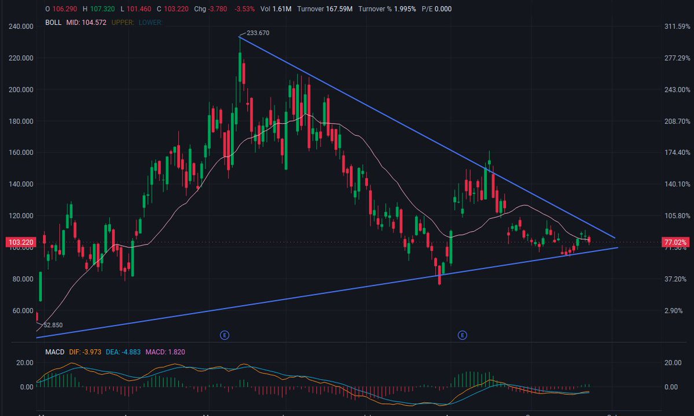Click the 'Turnover 167.59M' readout
The height and width of the screenshot is (416, 694).
pos(325,9)
